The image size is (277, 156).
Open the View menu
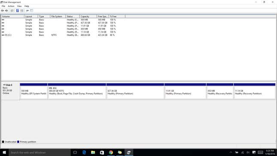click(x=19, y=6)
